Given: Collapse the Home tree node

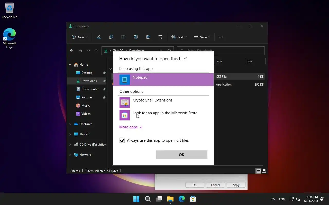Looking at the screenshot, I should click(x=70, y=65).
